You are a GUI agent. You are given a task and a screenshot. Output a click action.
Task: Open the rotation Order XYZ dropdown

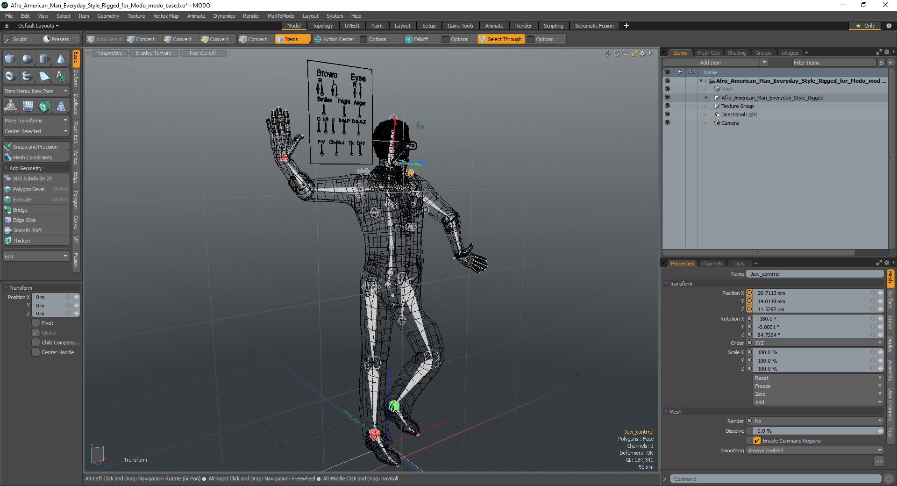tap(818, 343)
